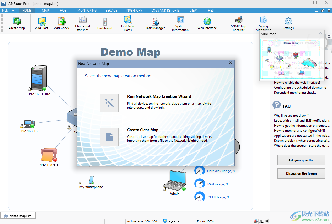332x224 pixels.
Task: Select the demo_map.lsm document tab
Action: (x=18, y=216)
